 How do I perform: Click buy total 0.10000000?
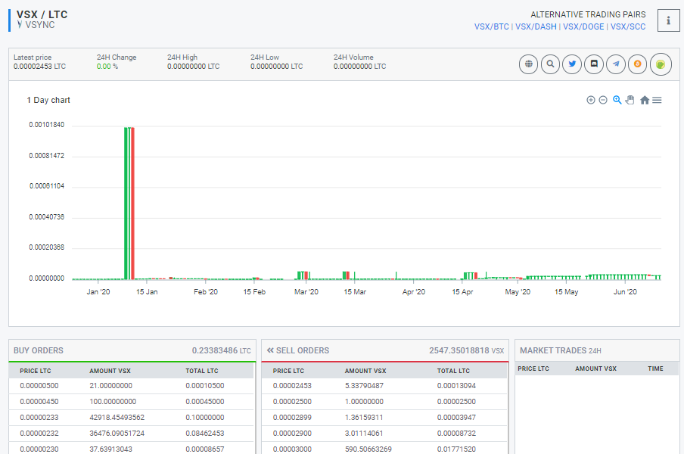[x=204, y=418]
